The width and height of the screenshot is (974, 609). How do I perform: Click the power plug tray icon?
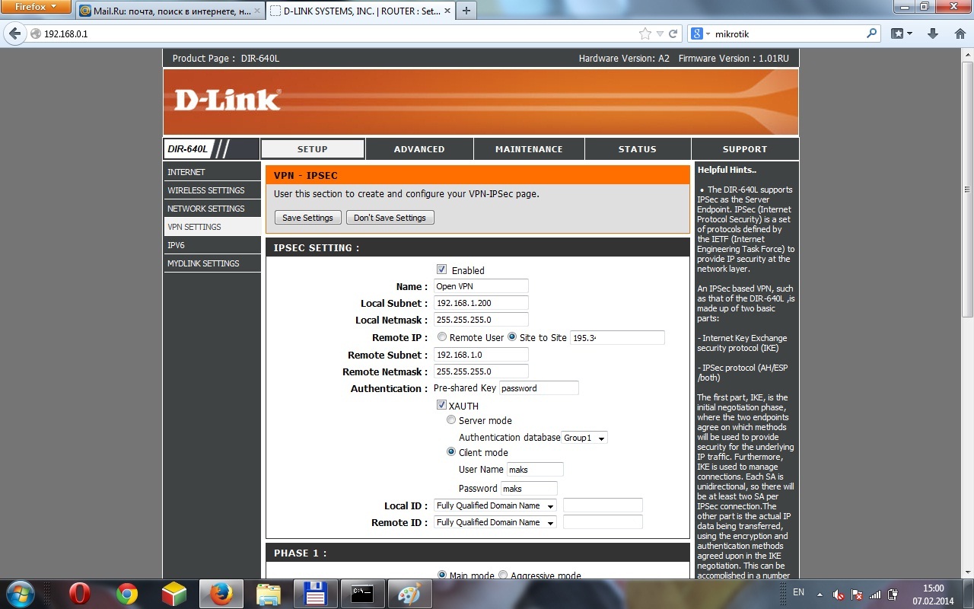point(893,594)
